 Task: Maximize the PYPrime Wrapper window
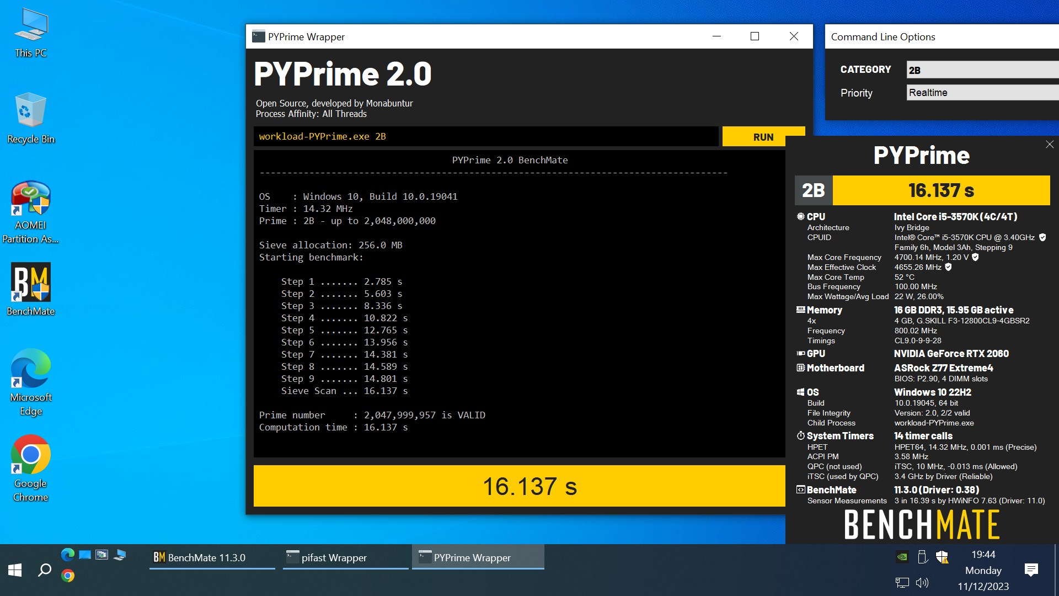pos(755,36)
